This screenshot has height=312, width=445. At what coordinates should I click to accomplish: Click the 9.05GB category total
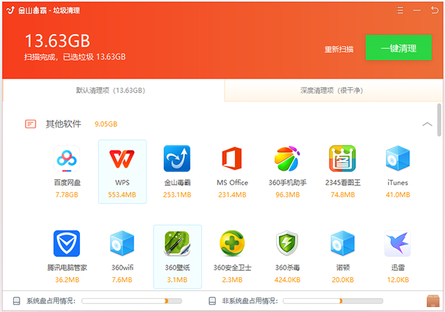[x=106, y=124]
